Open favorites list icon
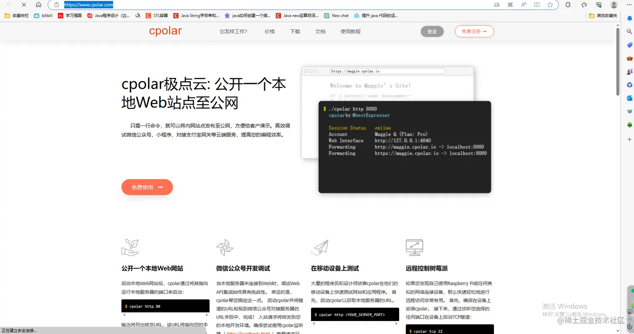The image size is (634, 334). (584, 5)
